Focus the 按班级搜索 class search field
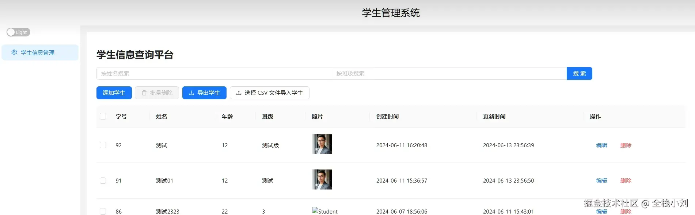The width and height of the screenshot is (695, 215). [449, 73]
